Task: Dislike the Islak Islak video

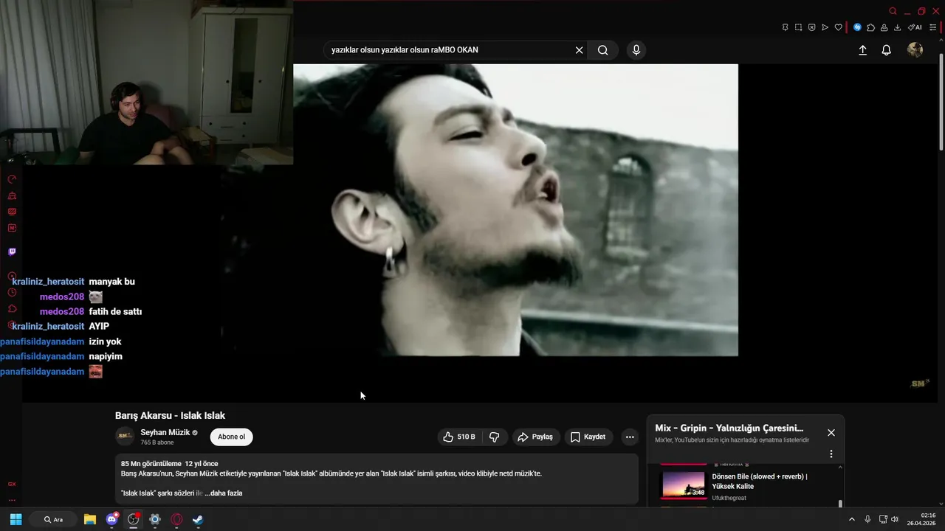Action: (x=495, y=437)
